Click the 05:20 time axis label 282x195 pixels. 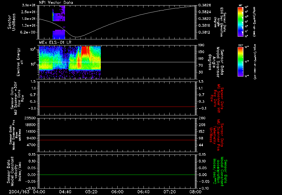tap(91, 192)
